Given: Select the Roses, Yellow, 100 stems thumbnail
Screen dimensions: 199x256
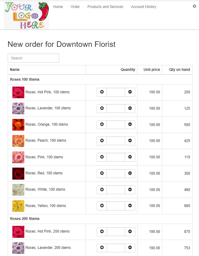Looking at the screenshot, I should click(x=18, y=206).
